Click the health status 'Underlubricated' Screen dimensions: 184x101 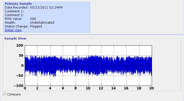(x=42, y=22)
